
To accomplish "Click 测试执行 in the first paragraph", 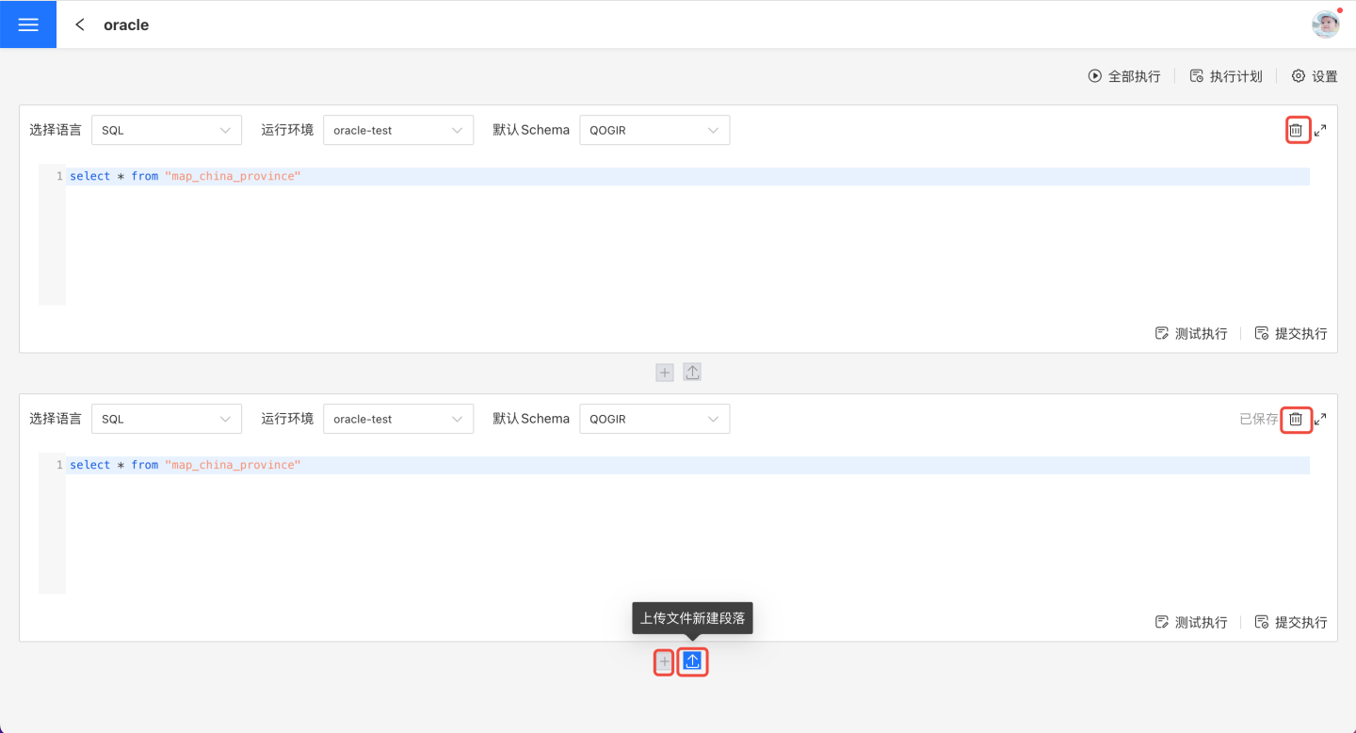I will pyautogui.click(x=1191, y=334).
